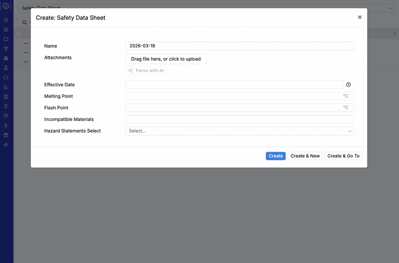This screenshot has height=263, width=399.
Task: Click the clock icon beside Effective Date
Action: [349, 85]
